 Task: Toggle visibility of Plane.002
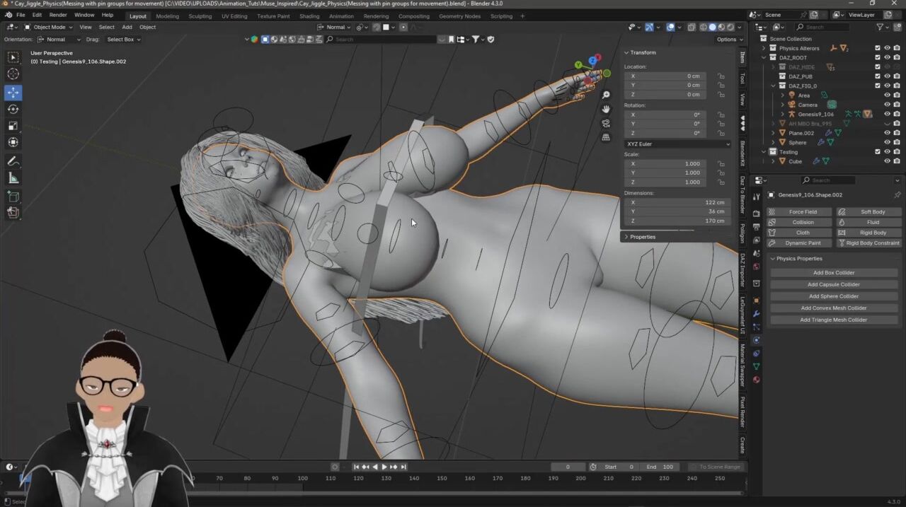tap(887, 133)
